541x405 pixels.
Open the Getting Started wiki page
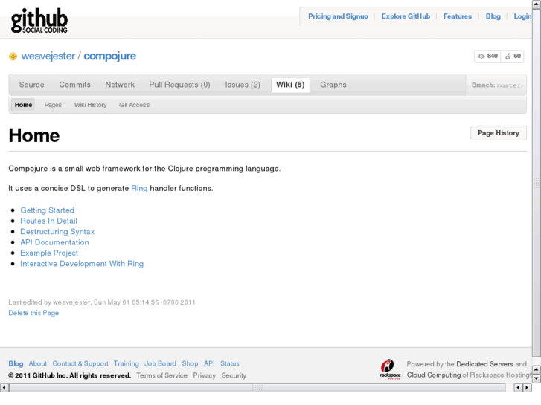[x=48, y=210]
